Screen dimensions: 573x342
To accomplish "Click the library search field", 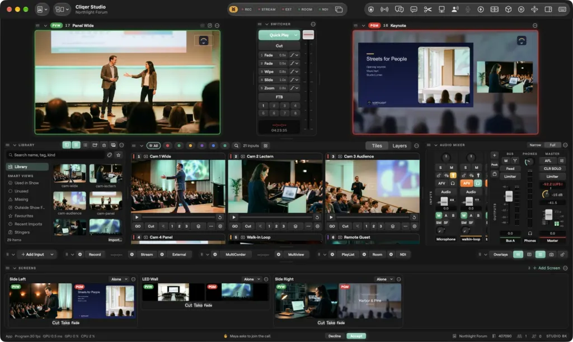I will point(55,155).
